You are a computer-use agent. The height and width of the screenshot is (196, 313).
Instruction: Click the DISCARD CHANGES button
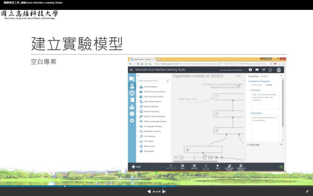(206, 167)
